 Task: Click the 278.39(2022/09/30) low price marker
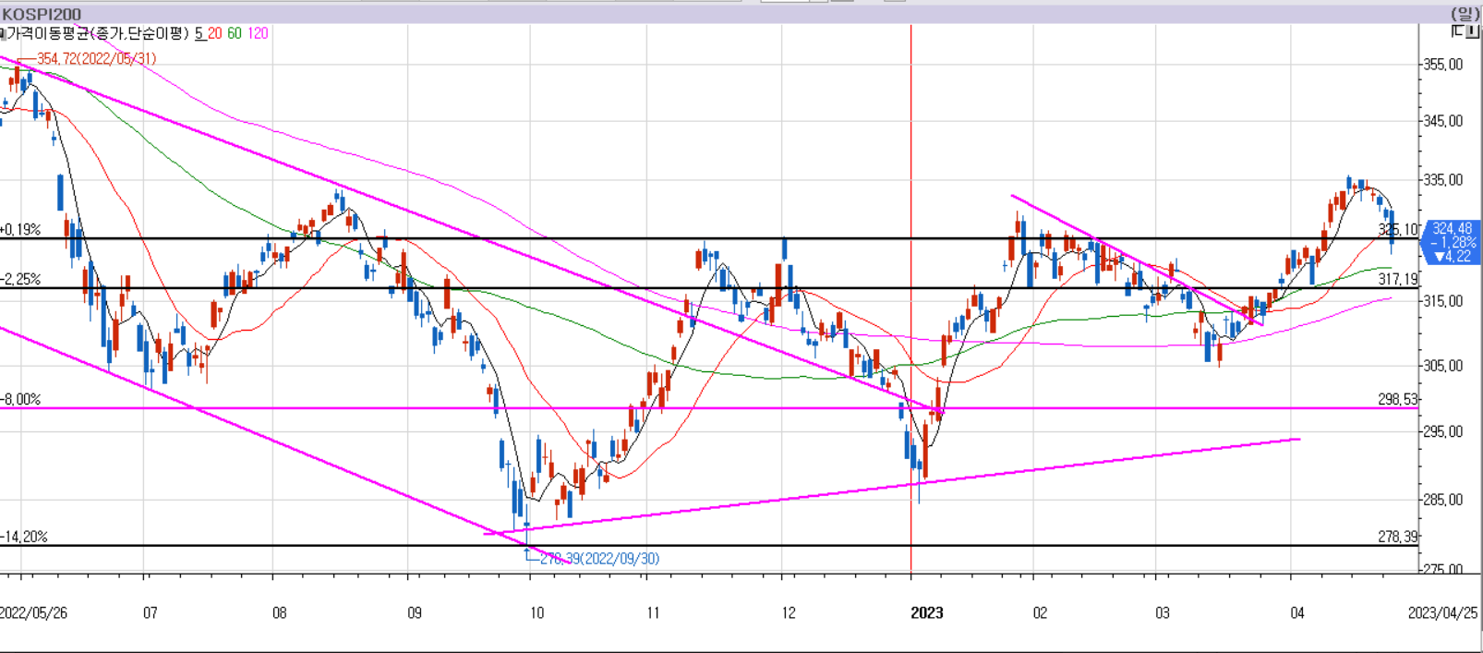[599, 559]
